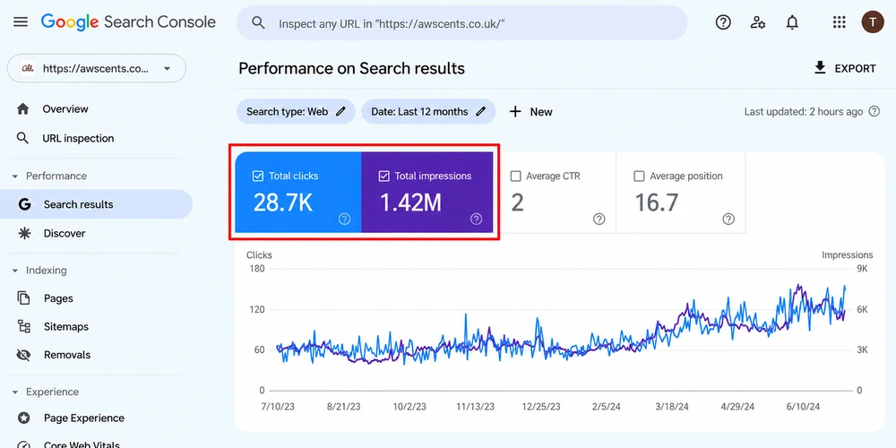
Task: Open the Help question mark icon in header
Action: pyautogui.click(x=723, y=22)
